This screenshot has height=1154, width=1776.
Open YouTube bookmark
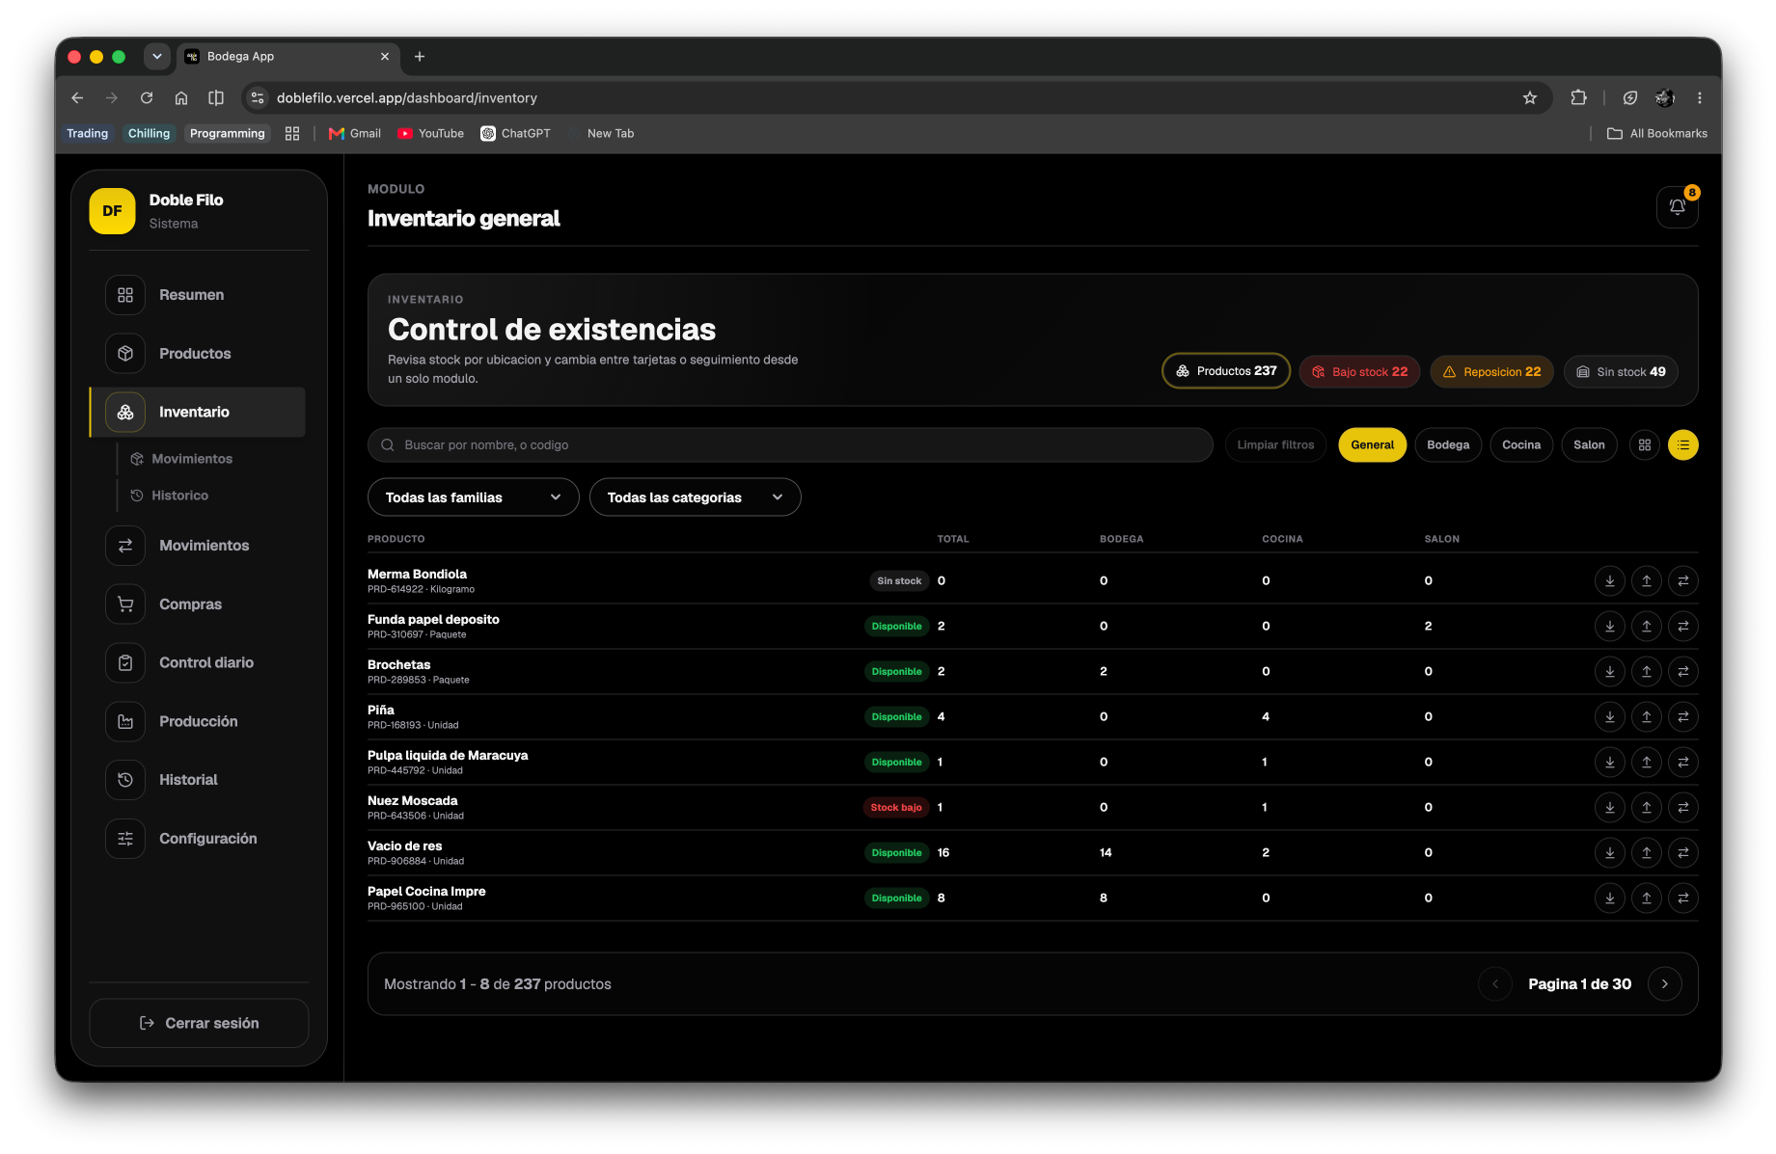[x=431, y=134]
